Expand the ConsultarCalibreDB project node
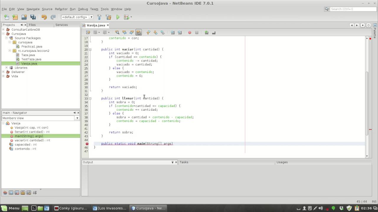This screenshot has height=212, width=378. 4,29
